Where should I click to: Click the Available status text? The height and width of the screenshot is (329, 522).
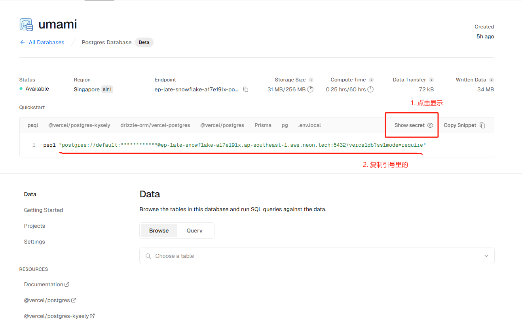tap(37, 89)
